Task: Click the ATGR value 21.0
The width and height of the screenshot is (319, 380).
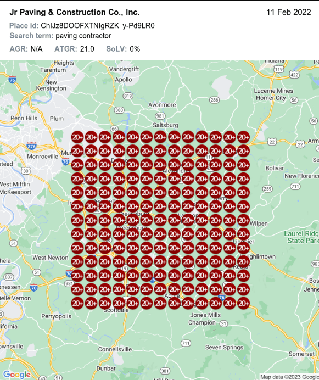Action: click(x=87, y=49)
